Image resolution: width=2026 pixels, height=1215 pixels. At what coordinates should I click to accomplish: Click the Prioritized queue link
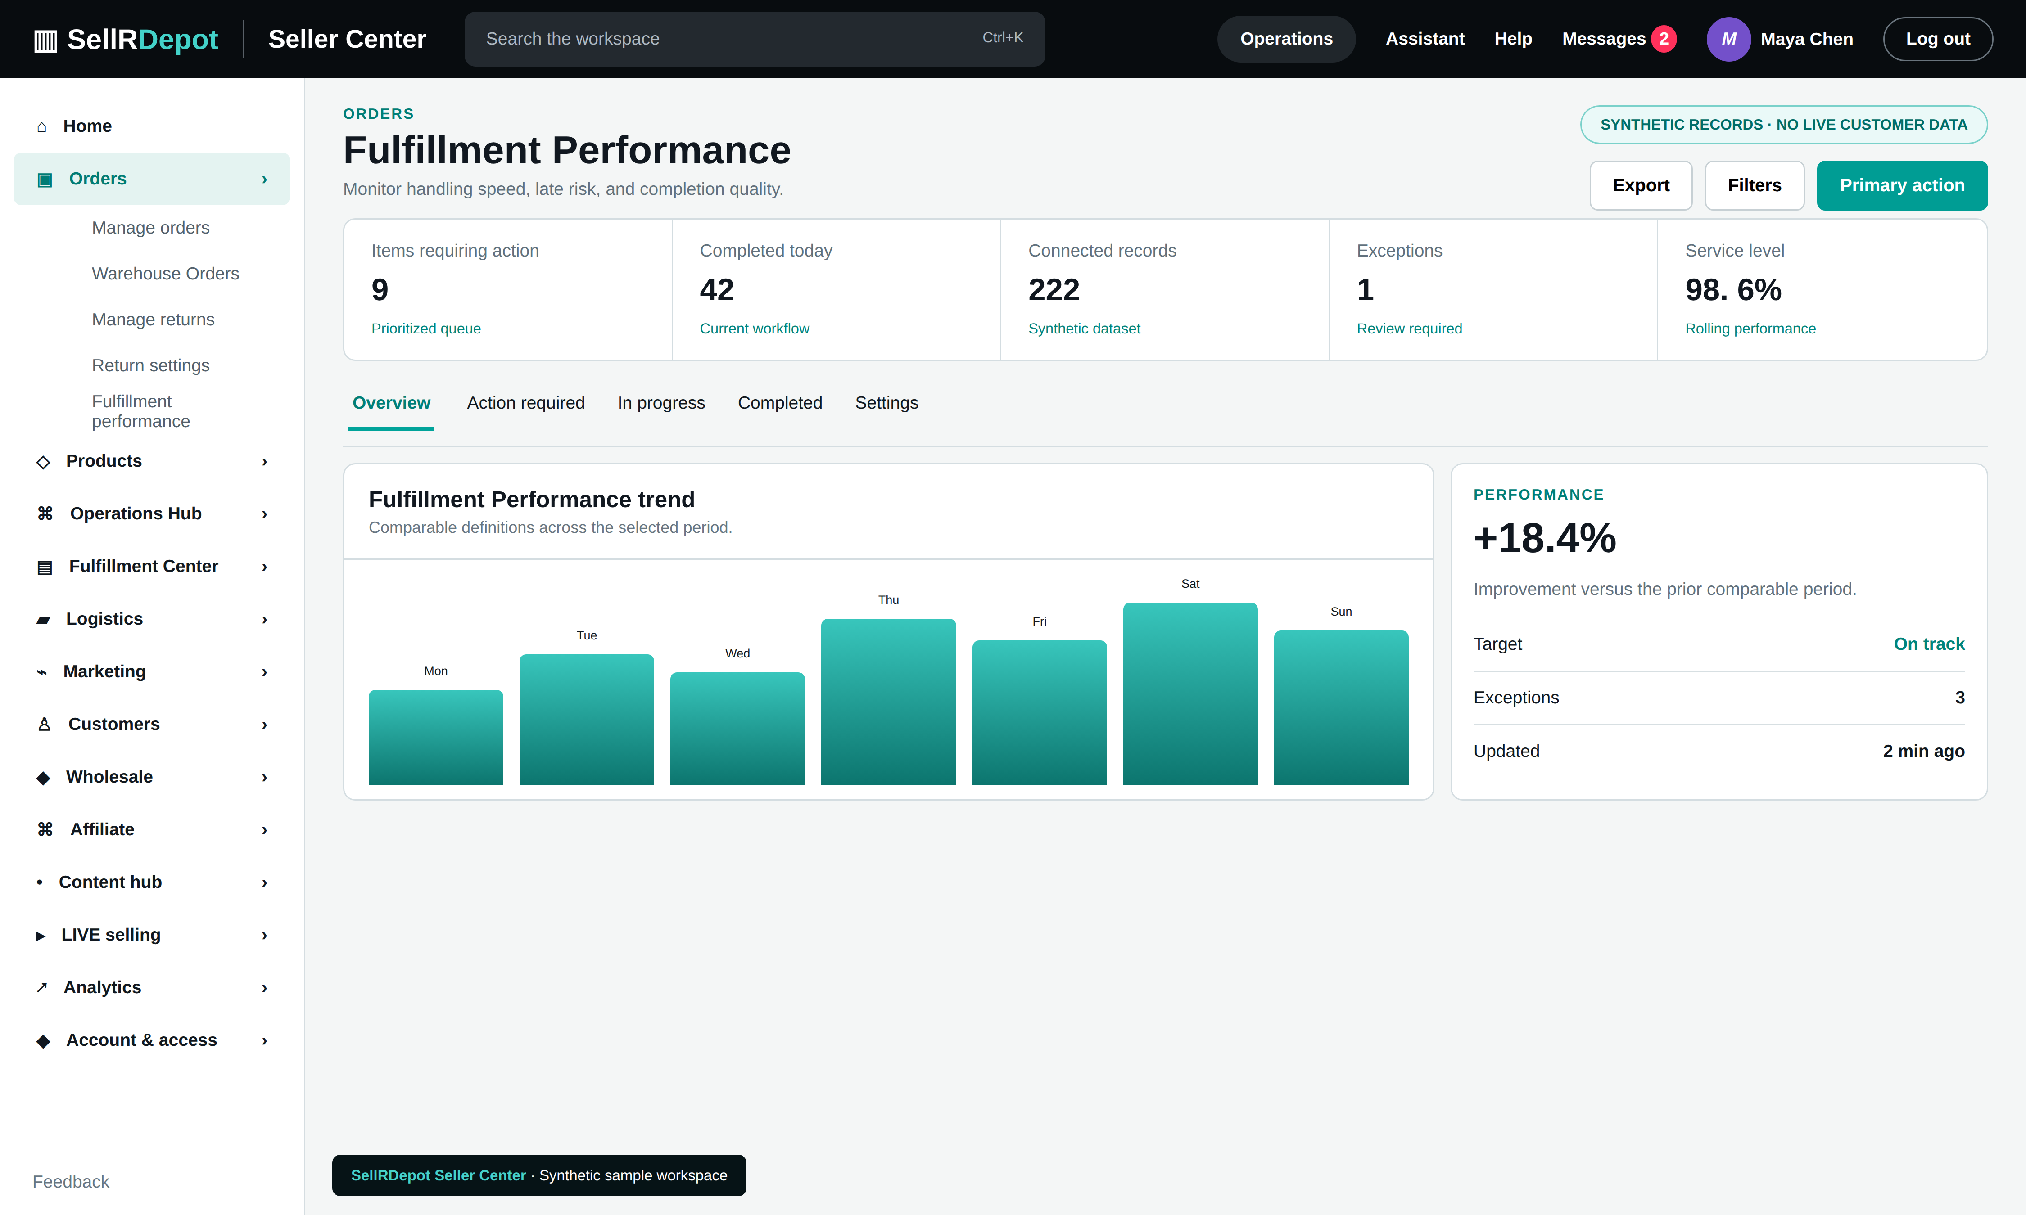click(426, 329)
